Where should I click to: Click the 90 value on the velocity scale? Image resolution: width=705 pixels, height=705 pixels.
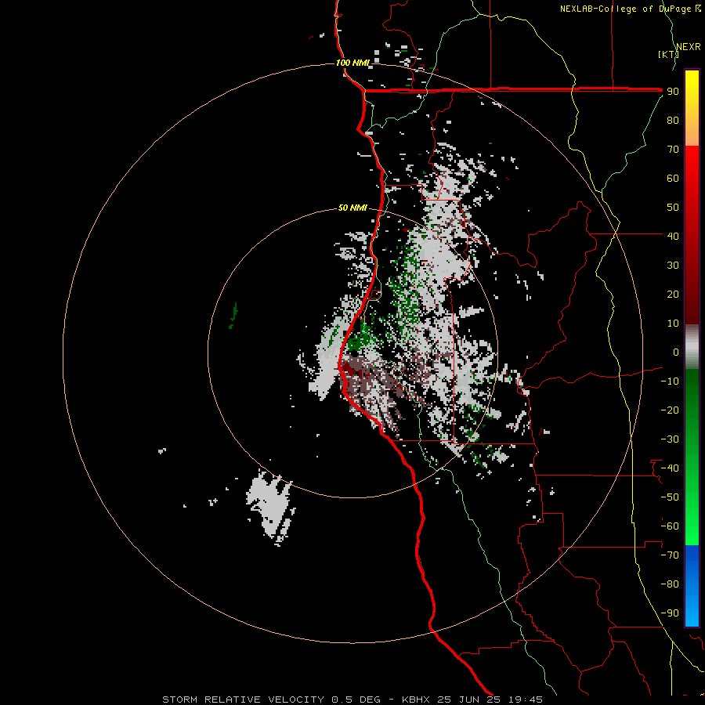(x=673, y=92)
